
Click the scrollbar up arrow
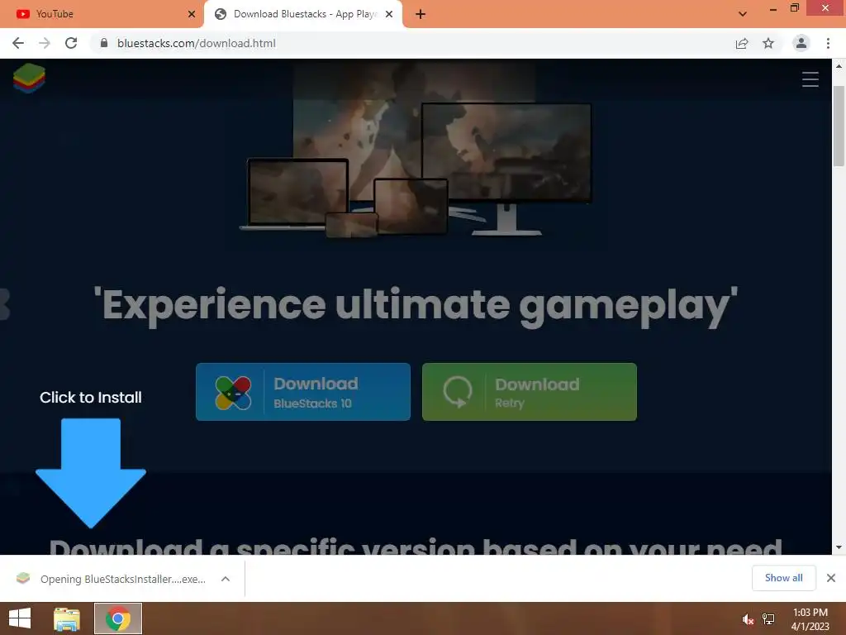839,66
